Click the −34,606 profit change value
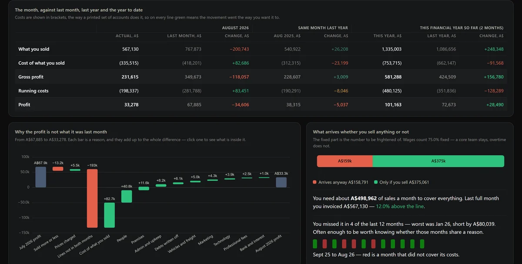Viewport: 522px width, 264px height. (x=241, y=105)
